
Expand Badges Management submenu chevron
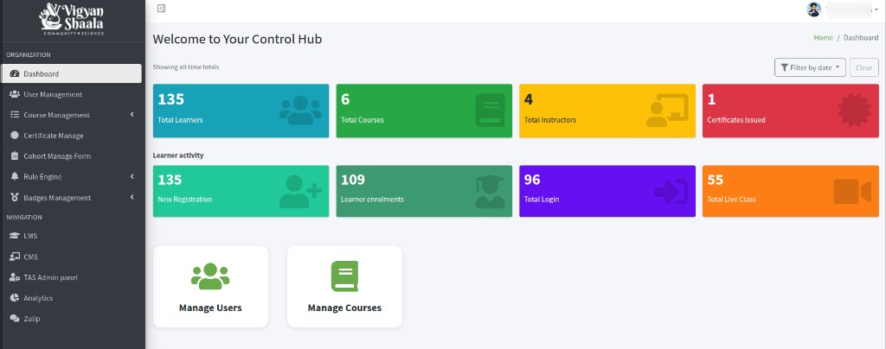coord(132,197)
